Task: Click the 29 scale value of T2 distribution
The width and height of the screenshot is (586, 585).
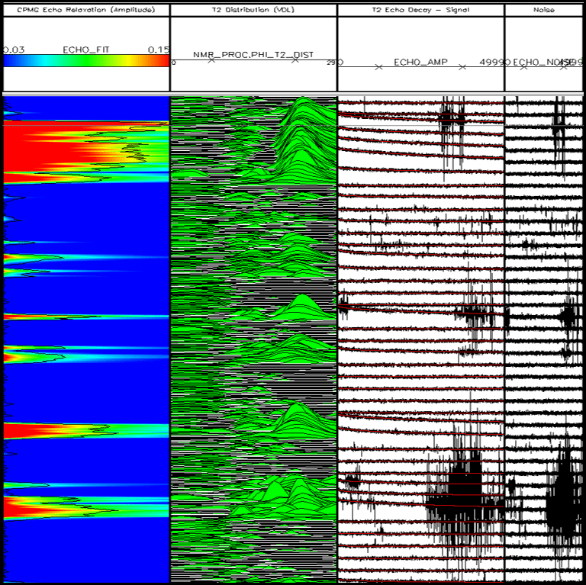Action: [331, 63]
